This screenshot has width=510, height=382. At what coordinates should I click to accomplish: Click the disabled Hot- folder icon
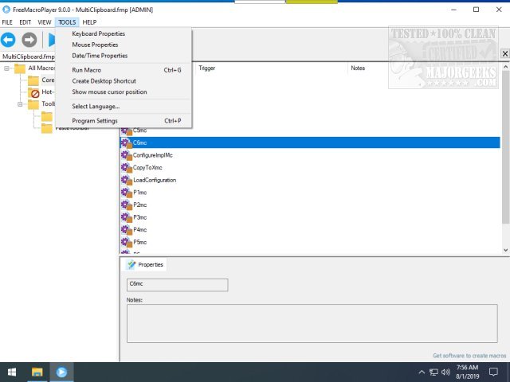33,92
